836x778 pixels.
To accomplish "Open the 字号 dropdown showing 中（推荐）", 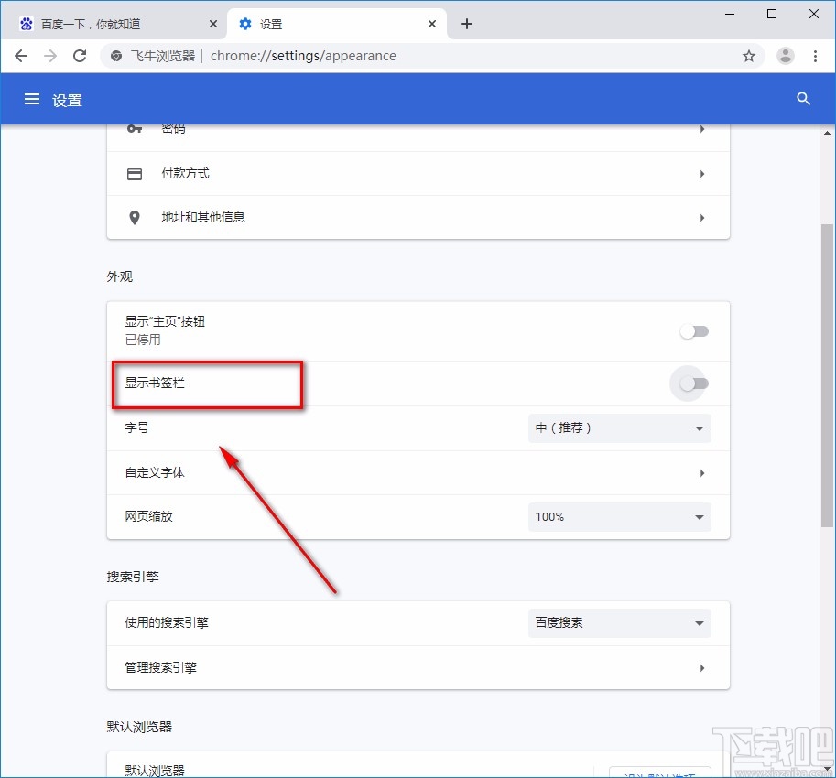I will pyautogui.click(x=619, y=427).
